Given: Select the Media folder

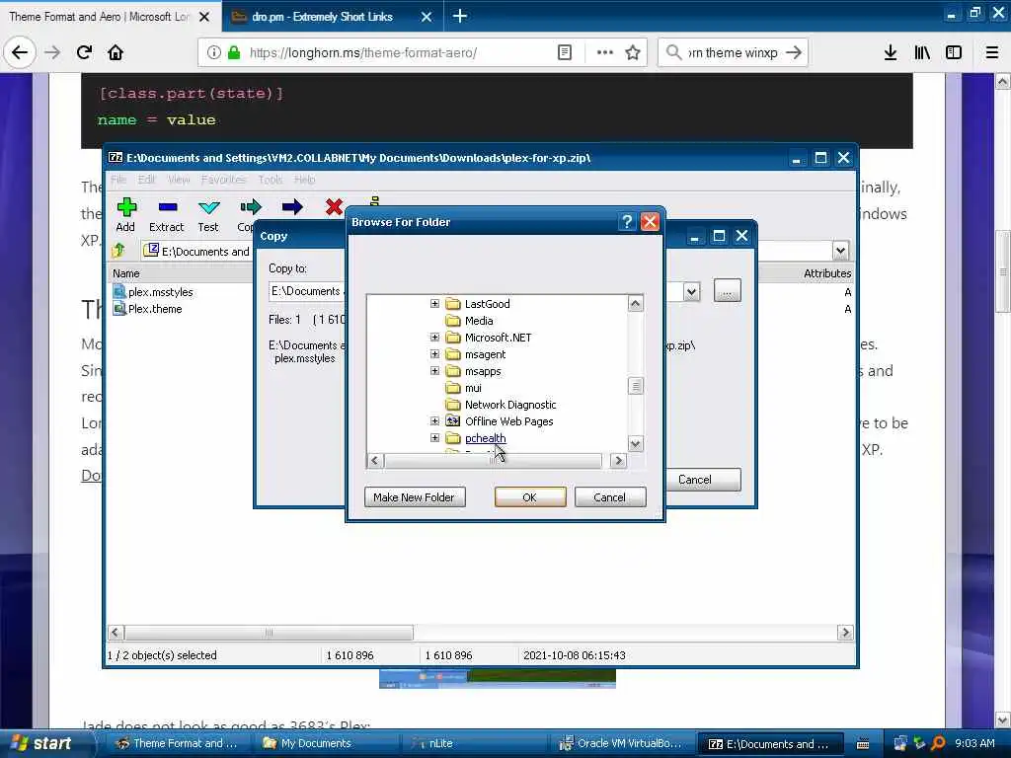Looking at the screenshot, I should tap(479, 321).
